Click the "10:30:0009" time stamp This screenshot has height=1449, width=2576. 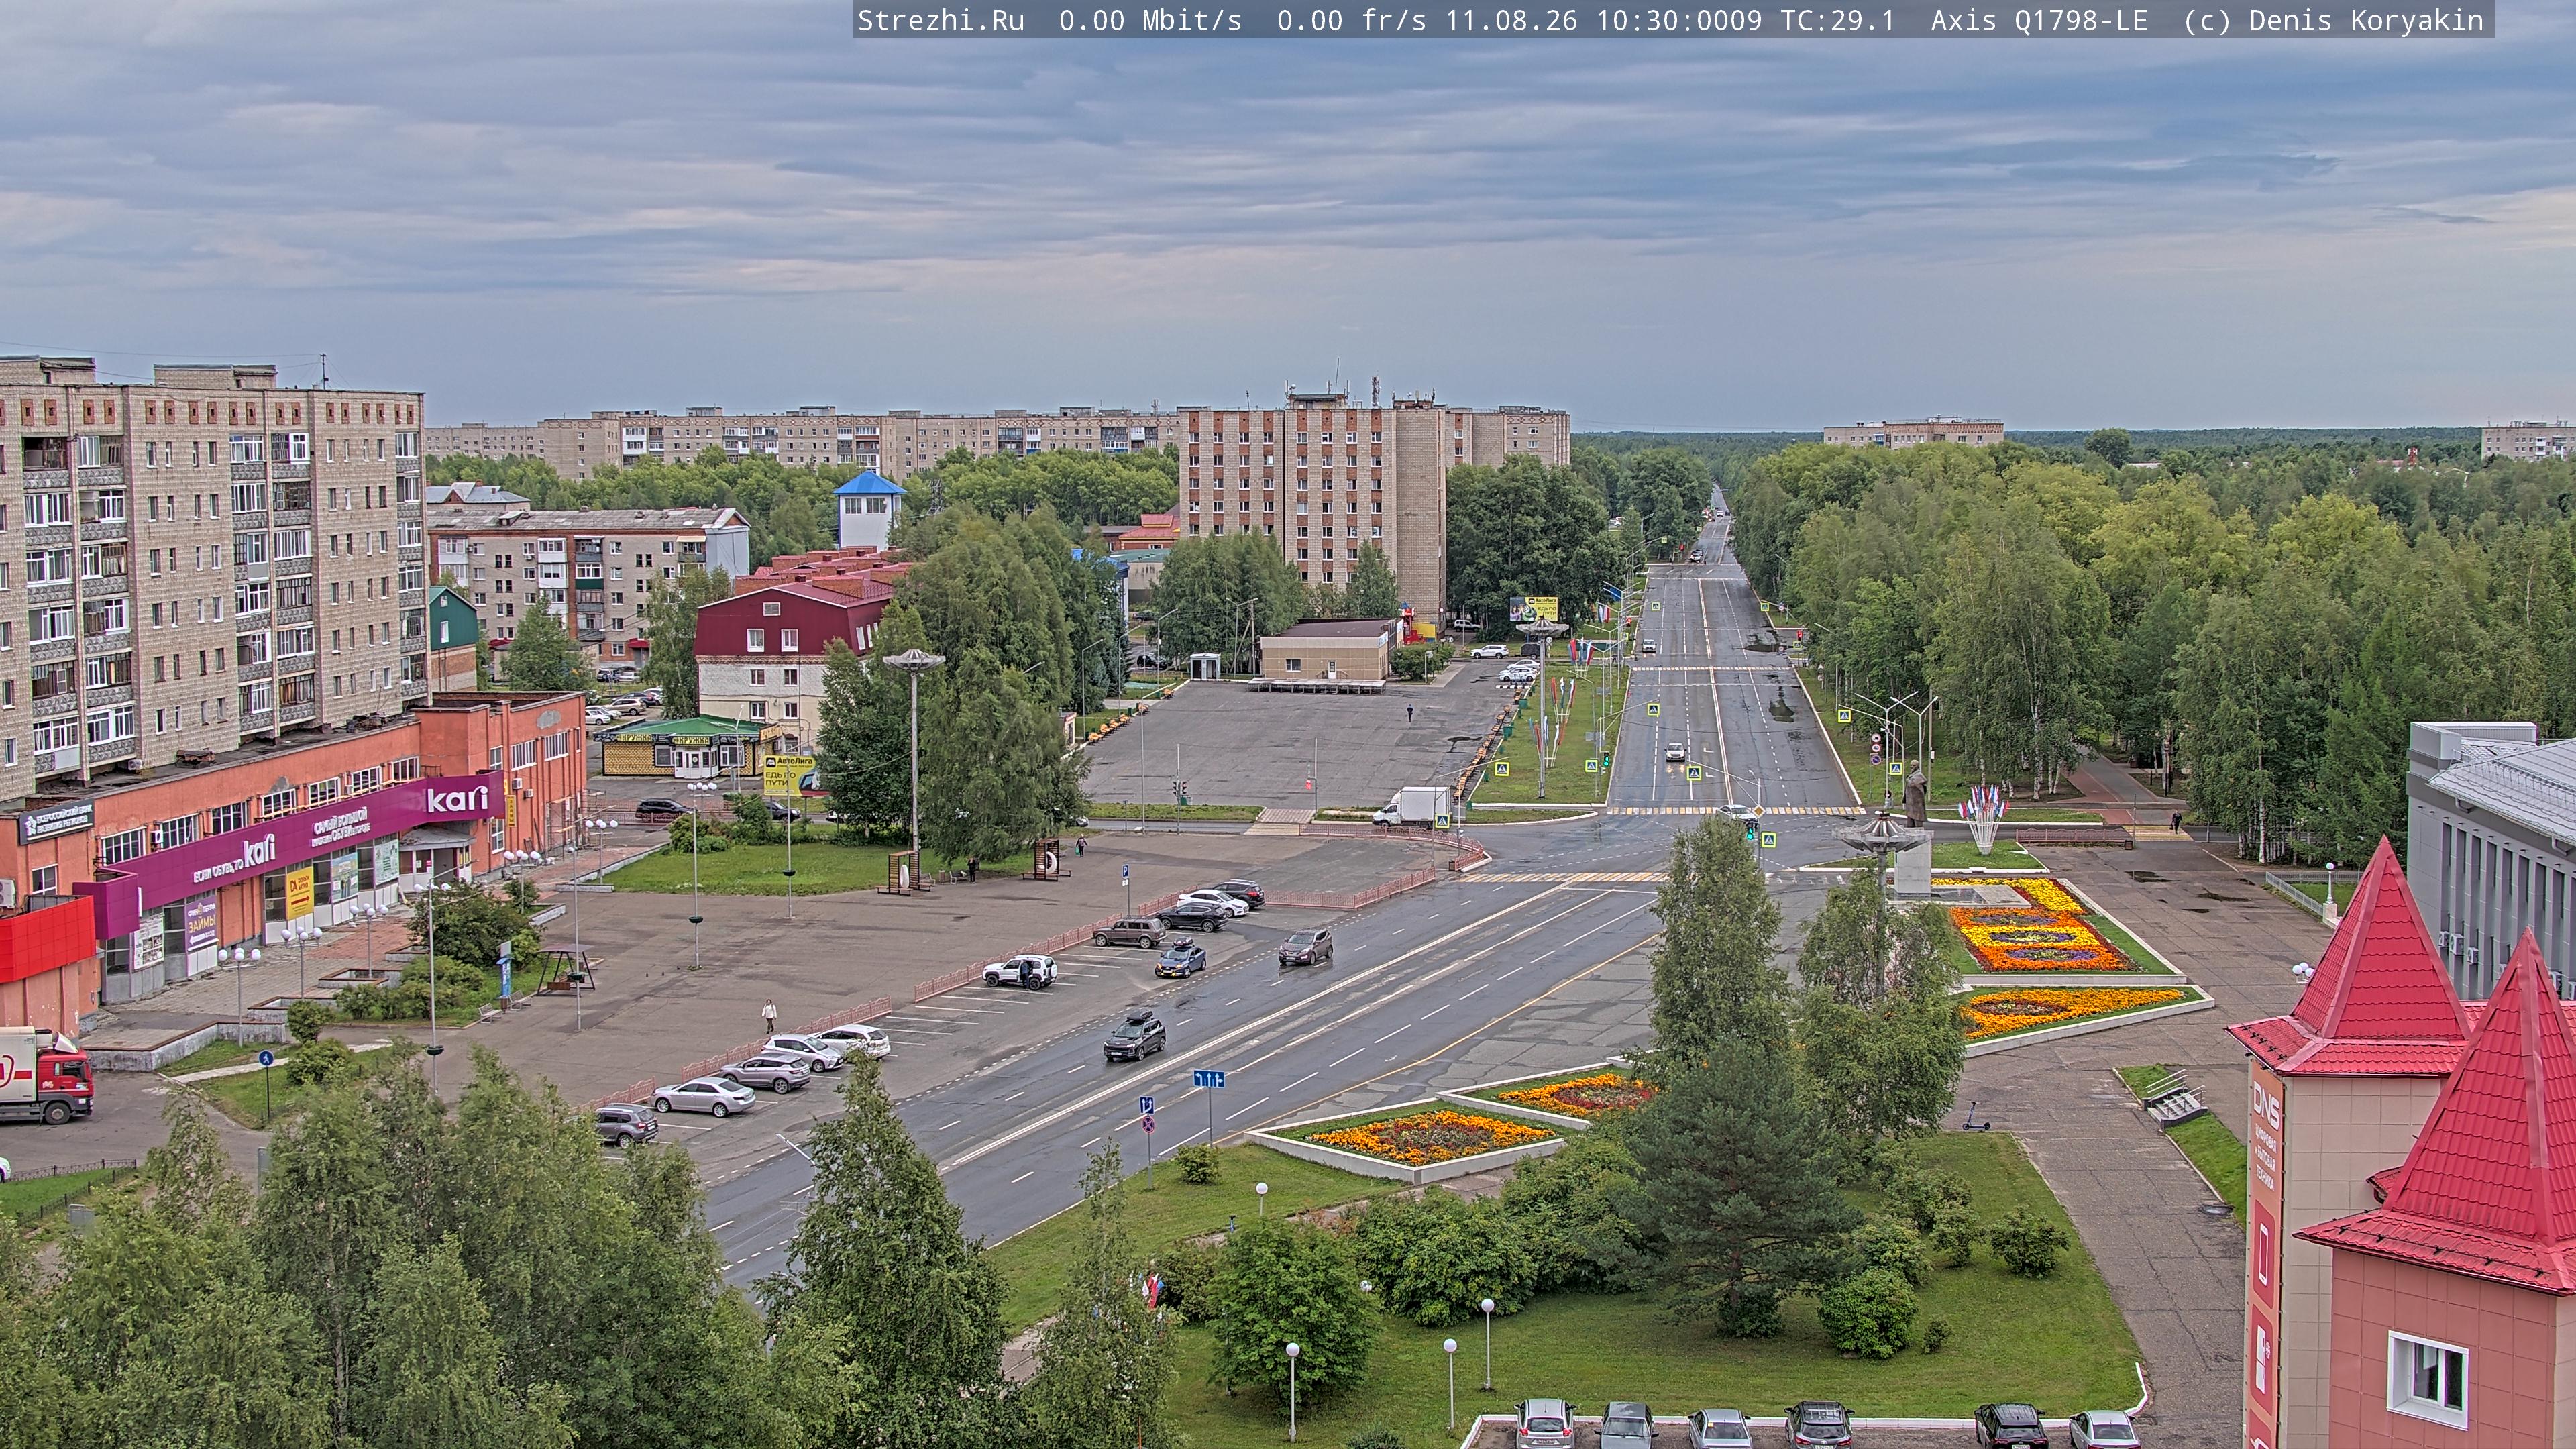tap(1679, 21)
